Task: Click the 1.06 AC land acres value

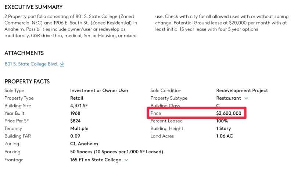Action: click(x=224, y=136)
